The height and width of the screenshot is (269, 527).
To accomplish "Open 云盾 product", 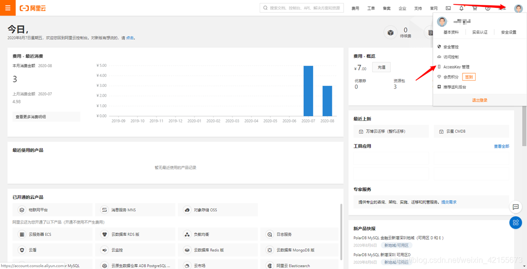I will (x=52, y=250).
